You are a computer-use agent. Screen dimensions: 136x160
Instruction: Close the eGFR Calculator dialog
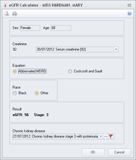129,5
